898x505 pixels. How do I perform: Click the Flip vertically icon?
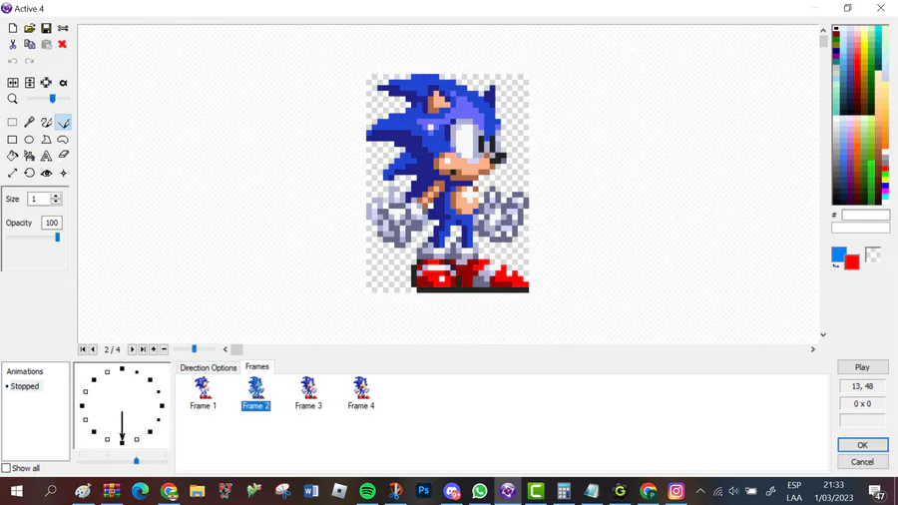(x=29, y=83)
